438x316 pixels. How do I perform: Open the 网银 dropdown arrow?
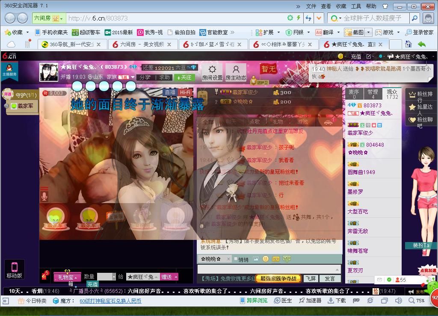coord(308,32)
